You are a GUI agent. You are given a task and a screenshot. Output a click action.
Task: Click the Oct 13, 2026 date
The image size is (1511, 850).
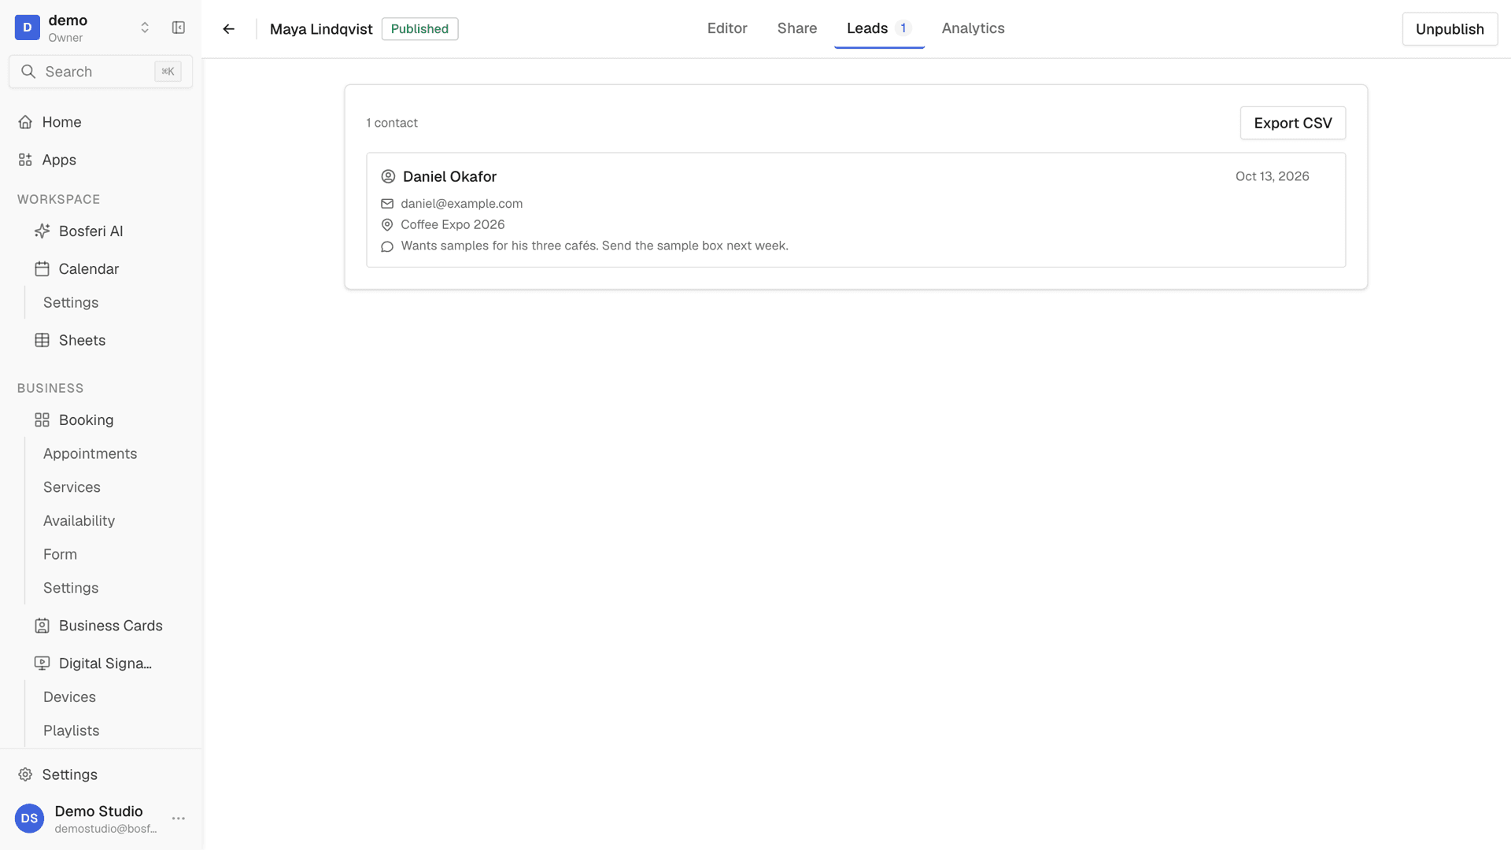(1272, 176)
